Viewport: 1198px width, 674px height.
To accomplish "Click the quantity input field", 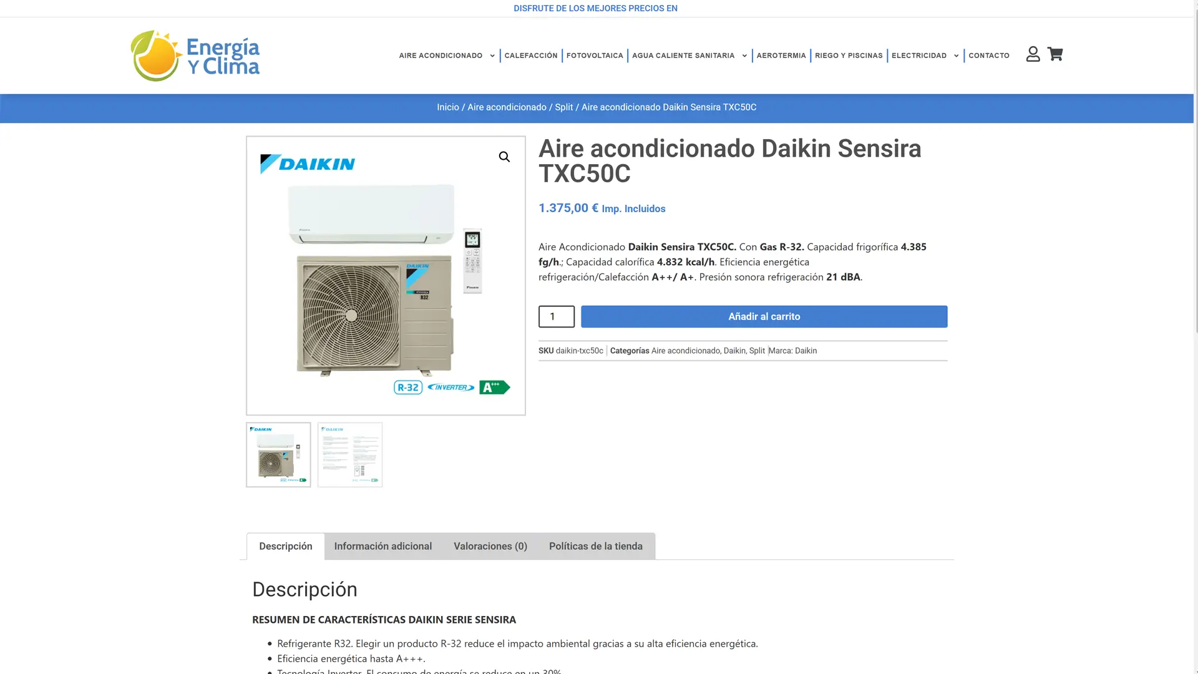I will (557, 316).
